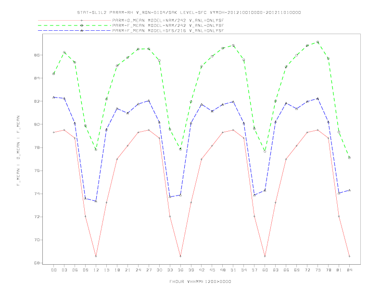Click x-axis forecast hour label 84
Viewport: 381px width, 294px height.
pyautogui.click(x=349, y=270)
